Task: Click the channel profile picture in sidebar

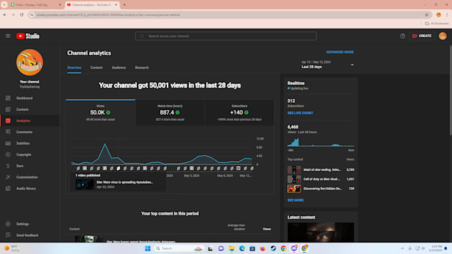Action: click(x=29, y=62)
